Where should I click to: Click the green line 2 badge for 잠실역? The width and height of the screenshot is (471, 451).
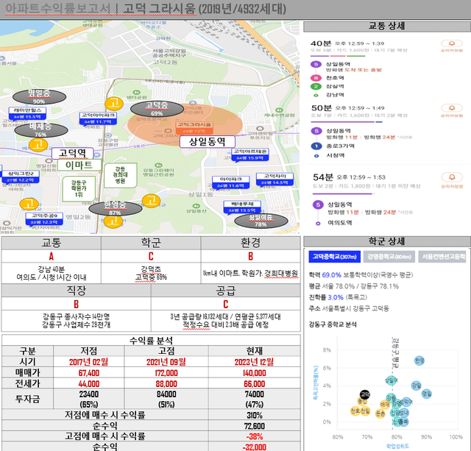pyautogui.click(x=316, y=87)
